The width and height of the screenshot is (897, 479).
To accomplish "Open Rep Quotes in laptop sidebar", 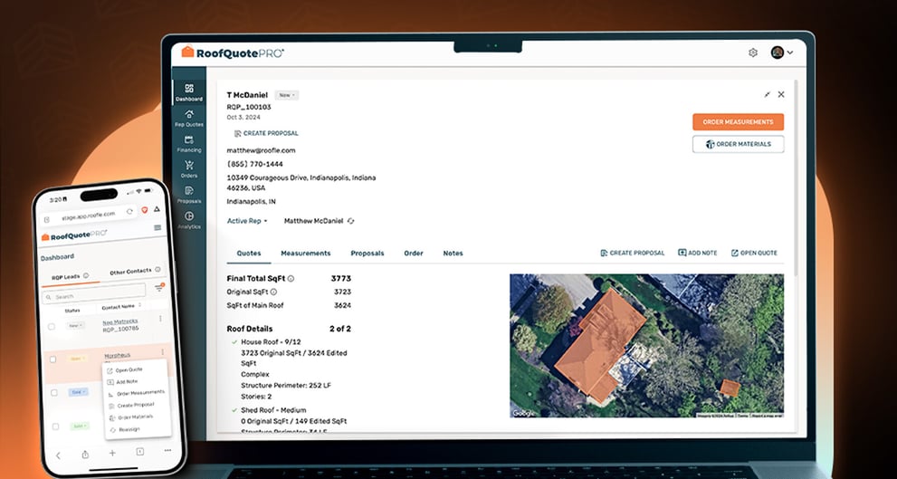I will 189,118.
